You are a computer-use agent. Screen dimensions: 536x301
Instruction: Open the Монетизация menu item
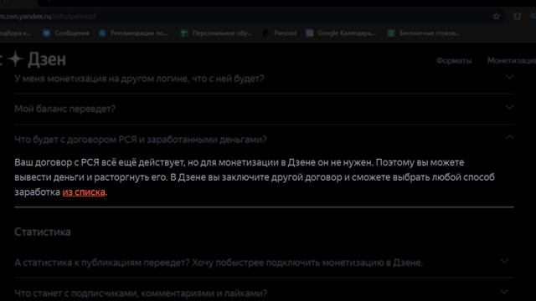click(512, 61)
